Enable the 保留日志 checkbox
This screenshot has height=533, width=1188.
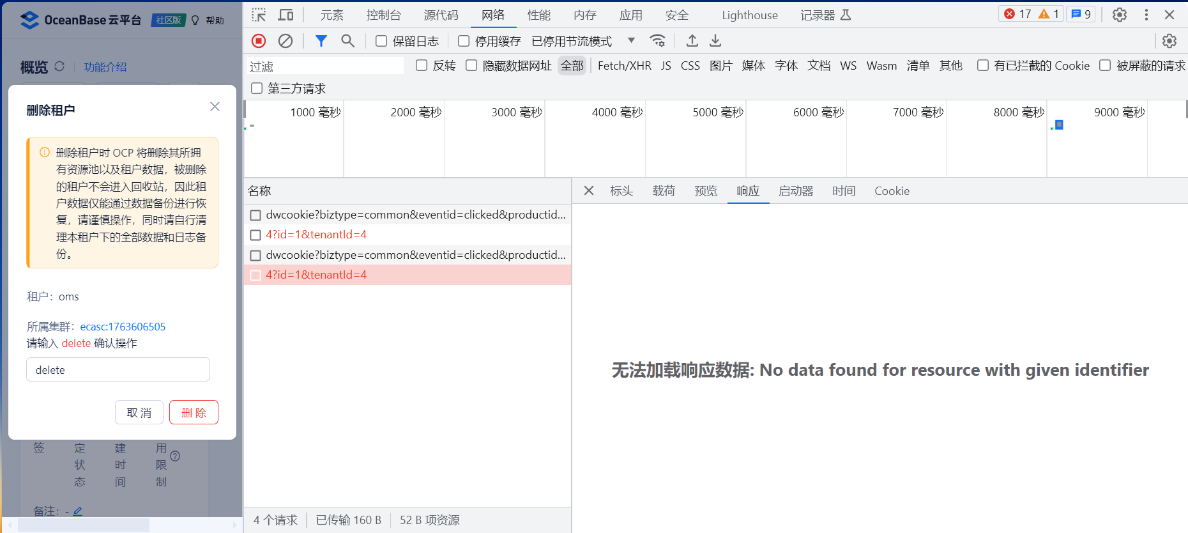point(381,41)
